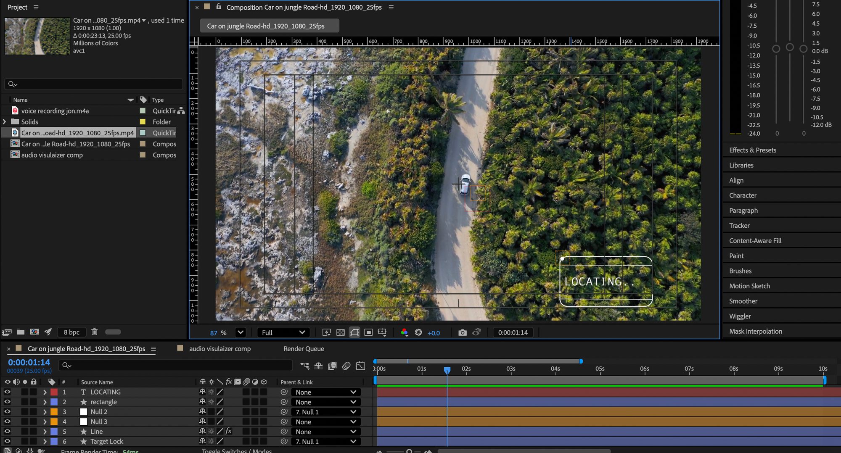
Task: Enable Motion Blur for the timeline
Action: pyautogui.click(x=346, y=366)
